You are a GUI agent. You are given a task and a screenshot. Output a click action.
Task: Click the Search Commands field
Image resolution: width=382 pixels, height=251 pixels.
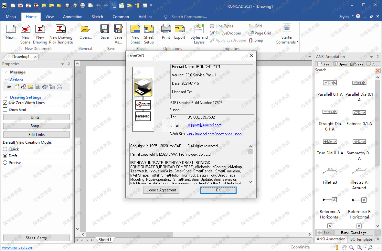(x=189, y=16)
